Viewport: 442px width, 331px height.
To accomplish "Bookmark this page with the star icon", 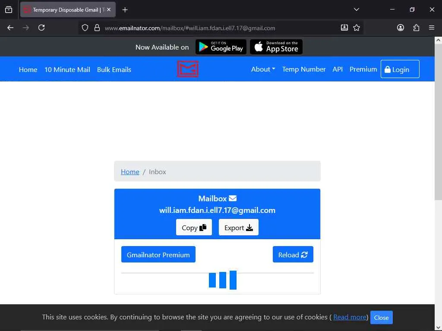I will click(357, 28).
